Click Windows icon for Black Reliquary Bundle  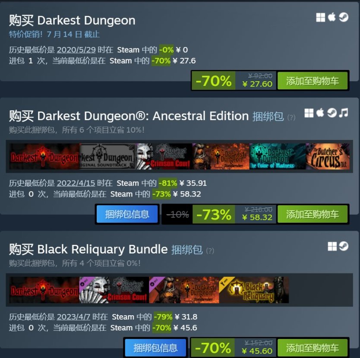332,247
